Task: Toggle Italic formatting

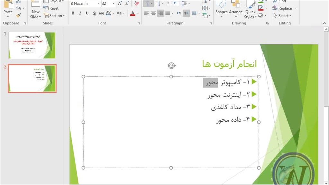Action: click(x=80, y=13)
